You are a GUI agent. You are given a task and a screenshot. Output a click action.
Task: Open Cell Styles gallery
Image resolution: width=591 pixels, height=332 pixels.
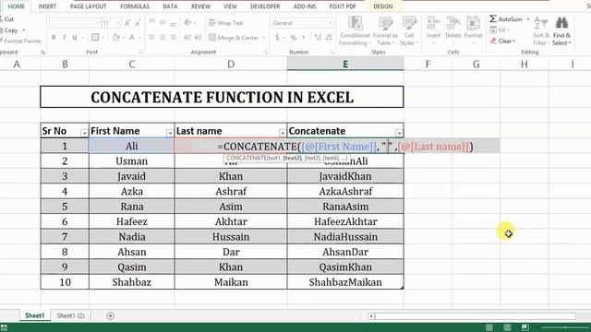[x=409, y=30]
